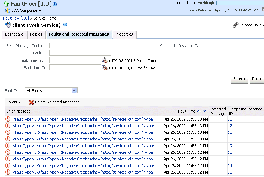Click the Fault Time From input field

click(75, 60)
